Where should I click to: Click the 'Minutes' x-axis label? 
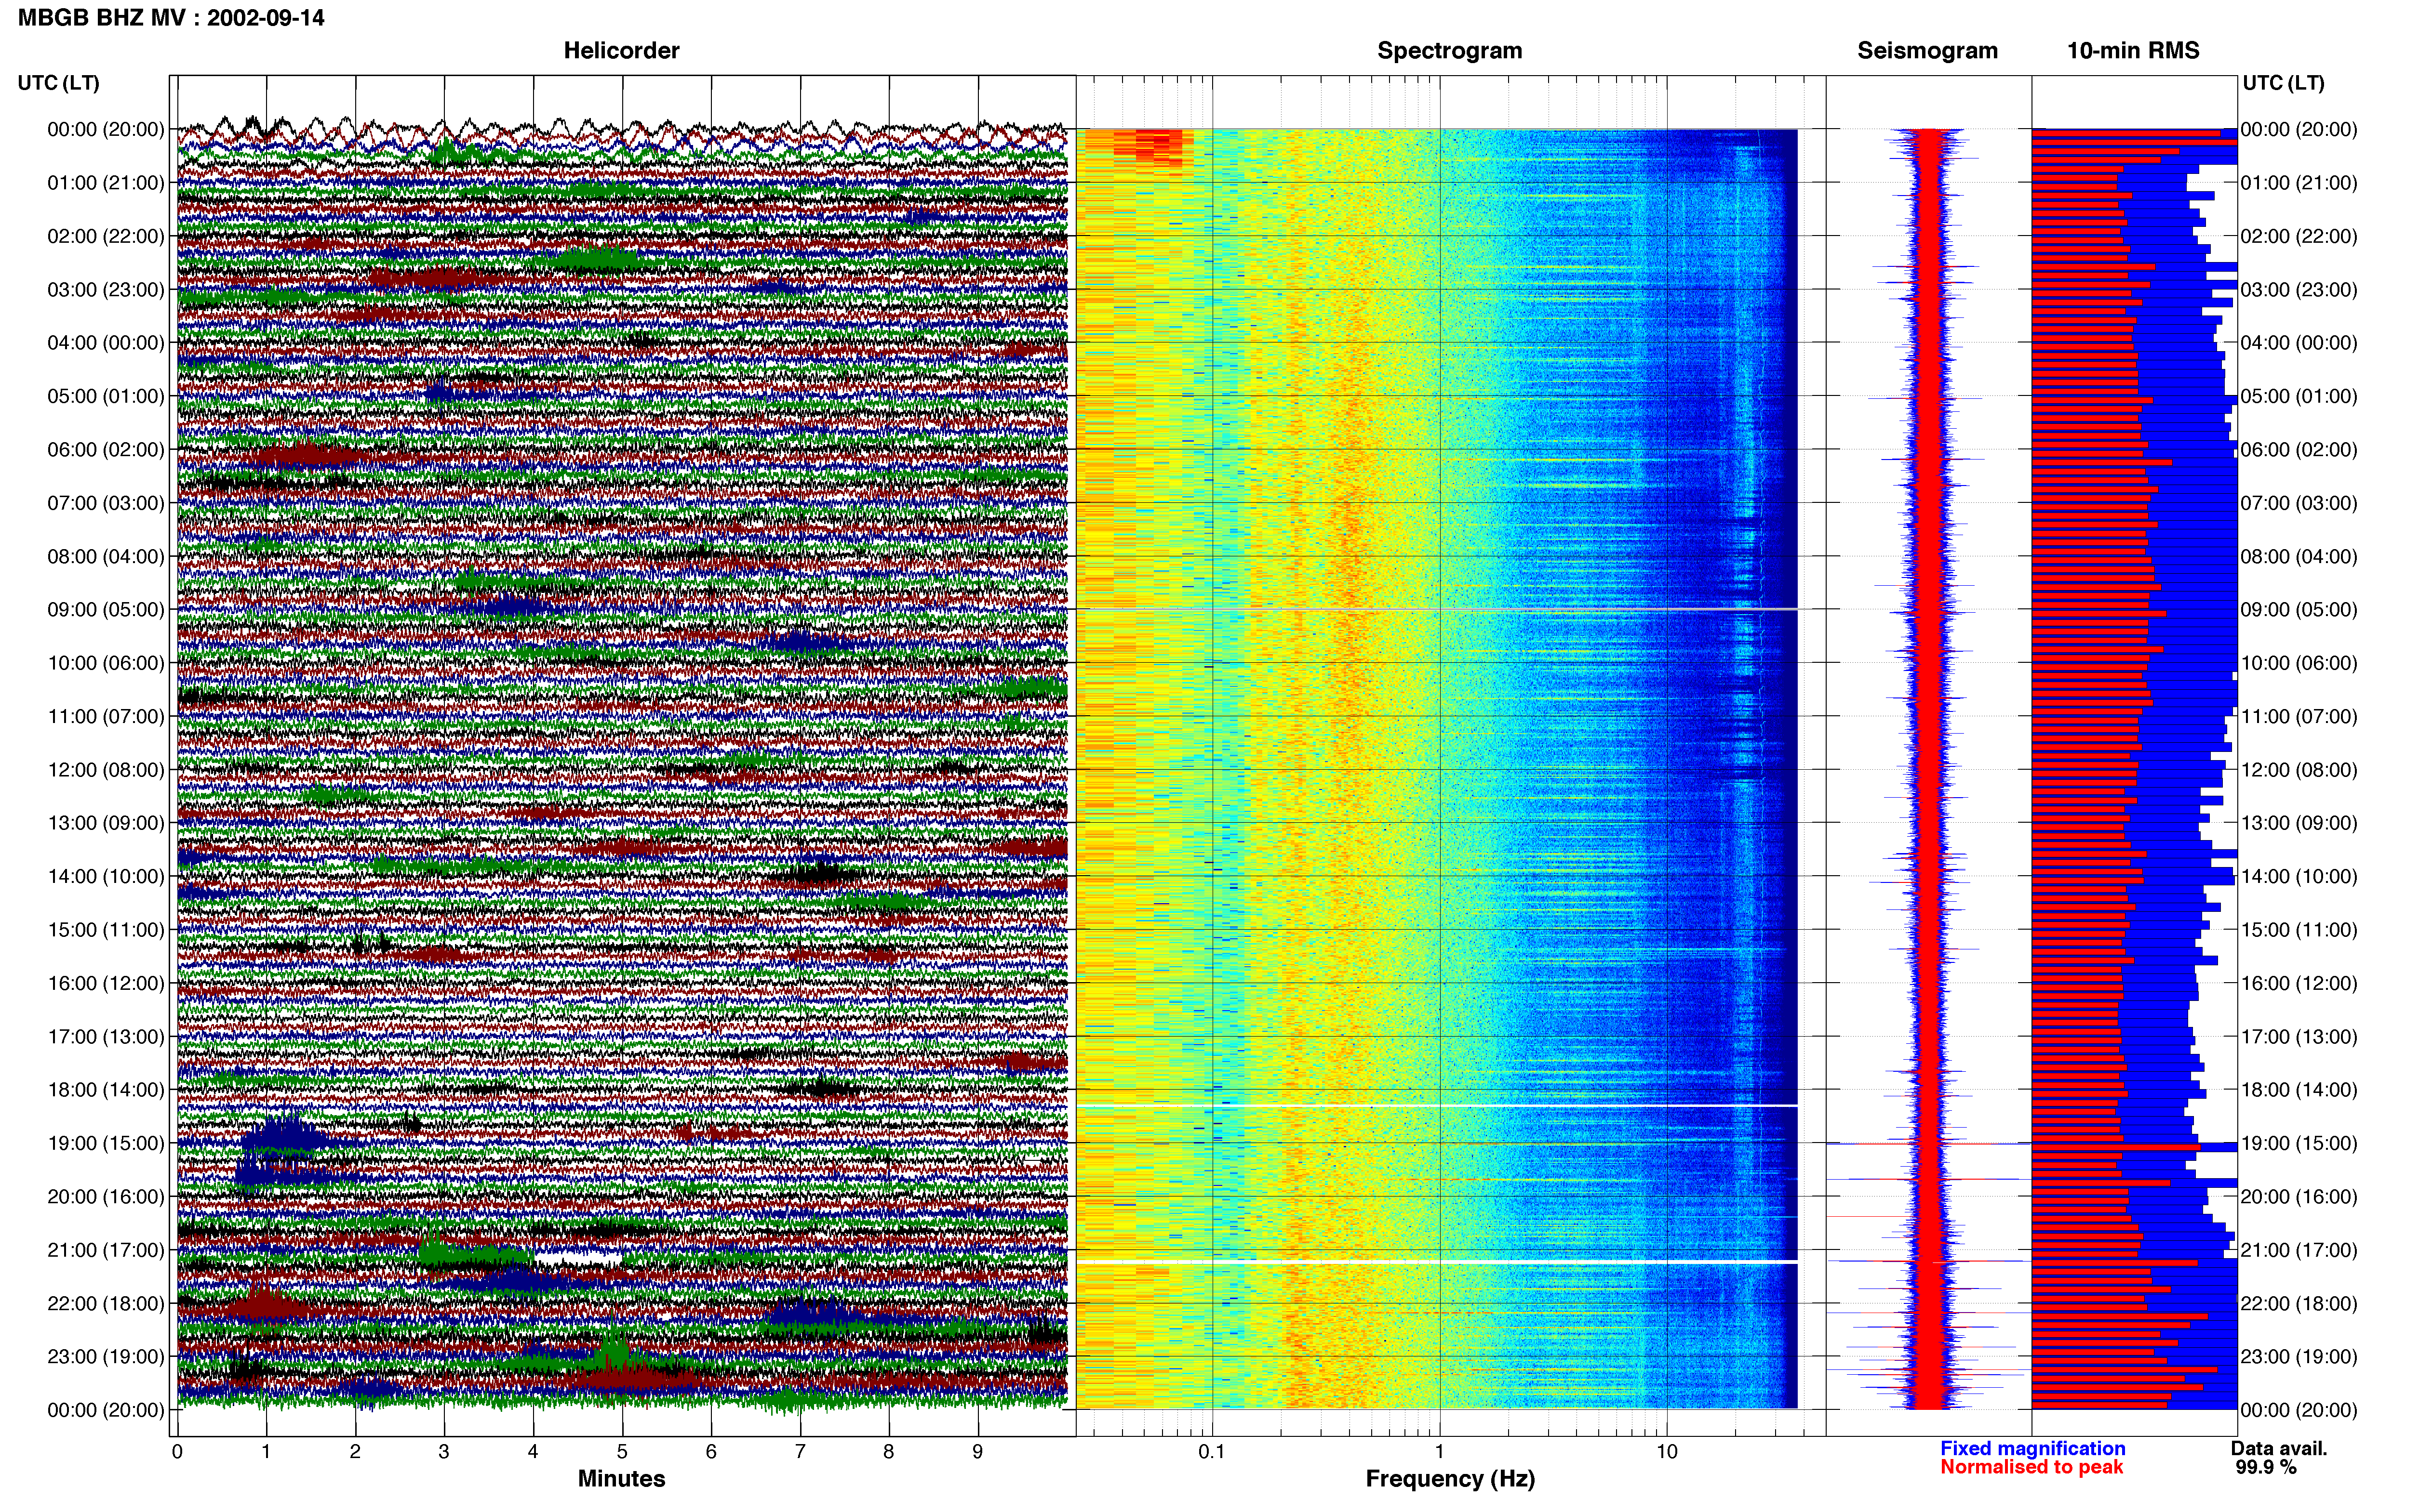(621, 1479)
